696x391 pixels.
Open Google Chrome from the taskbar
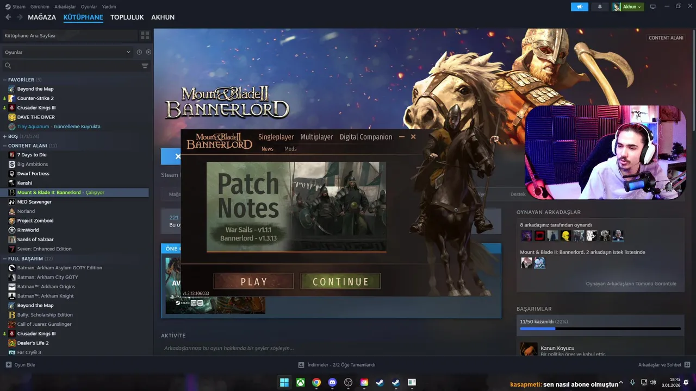point(316,382)
